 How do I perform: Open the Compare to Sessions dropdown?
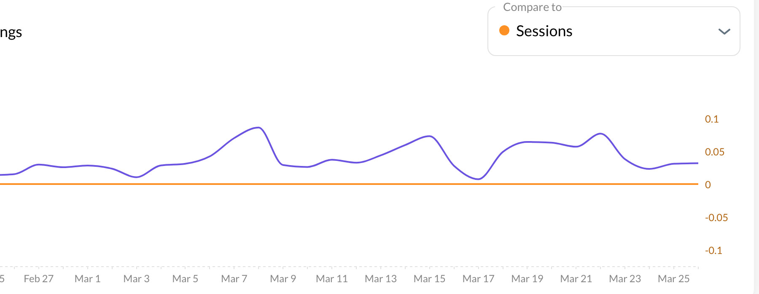[613, 31]
